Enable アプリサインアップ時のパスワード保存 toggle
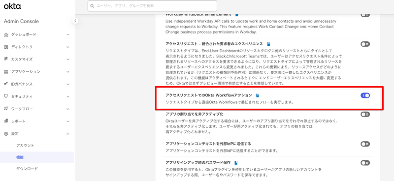The image size is (394, 181). pyautogui.click(x=365, y=163)
